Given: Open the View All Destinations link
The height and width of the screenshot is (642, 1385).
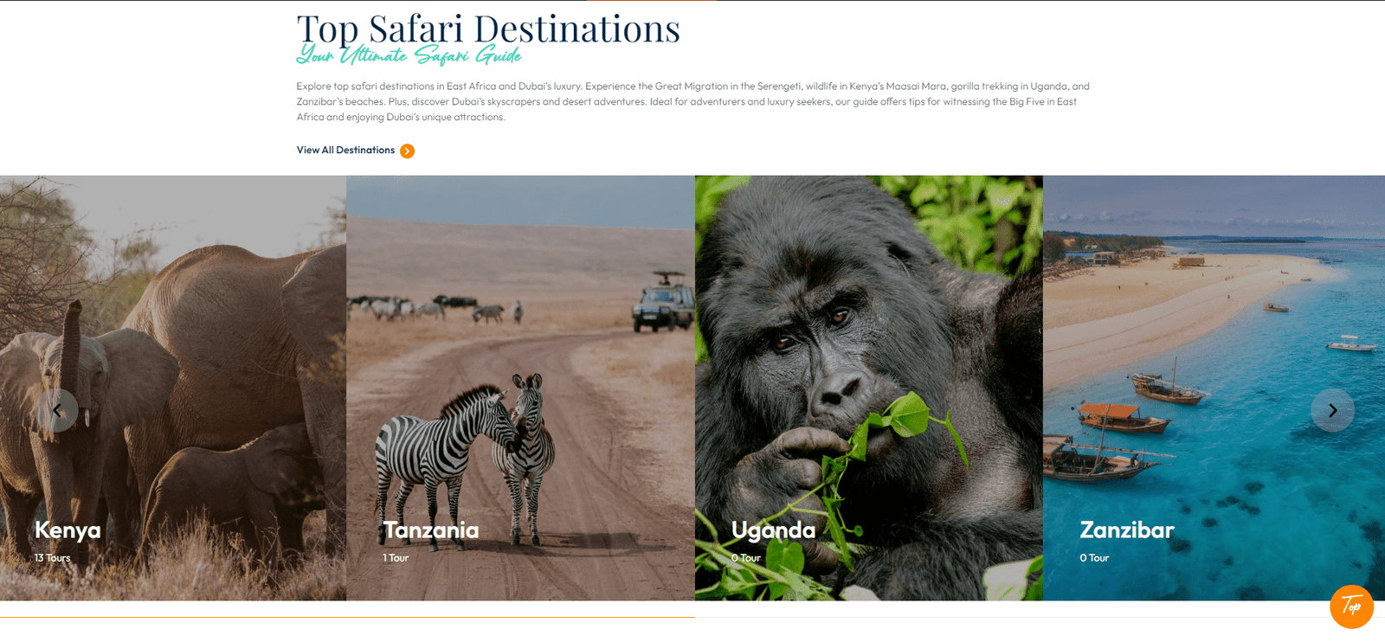Looking at the screenshot, I should (345, 150).
